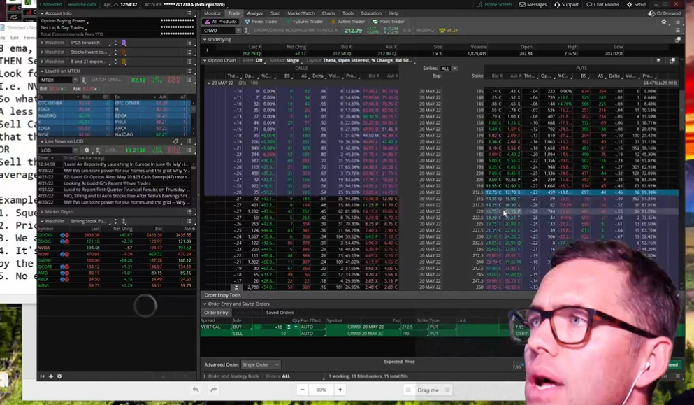Collapse the Level II on MTCH section
The width and height of the screenshot is (694, 405).
[42, 71]
